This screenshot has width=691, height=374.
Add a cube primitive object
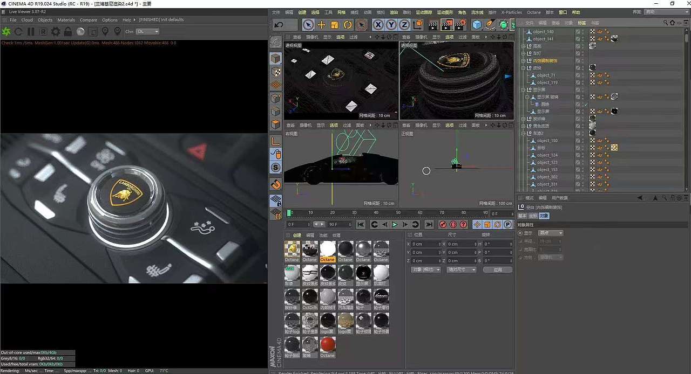pyautogui.click(x=477, y=25)
